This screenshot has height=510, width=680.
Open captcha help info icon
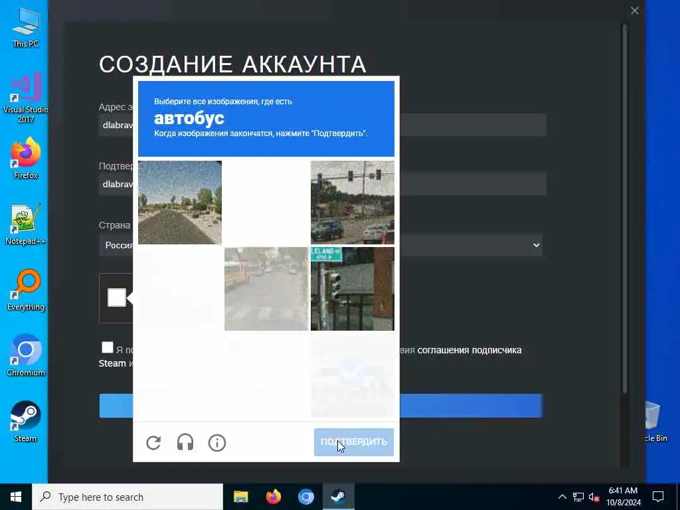pos(217,443)
